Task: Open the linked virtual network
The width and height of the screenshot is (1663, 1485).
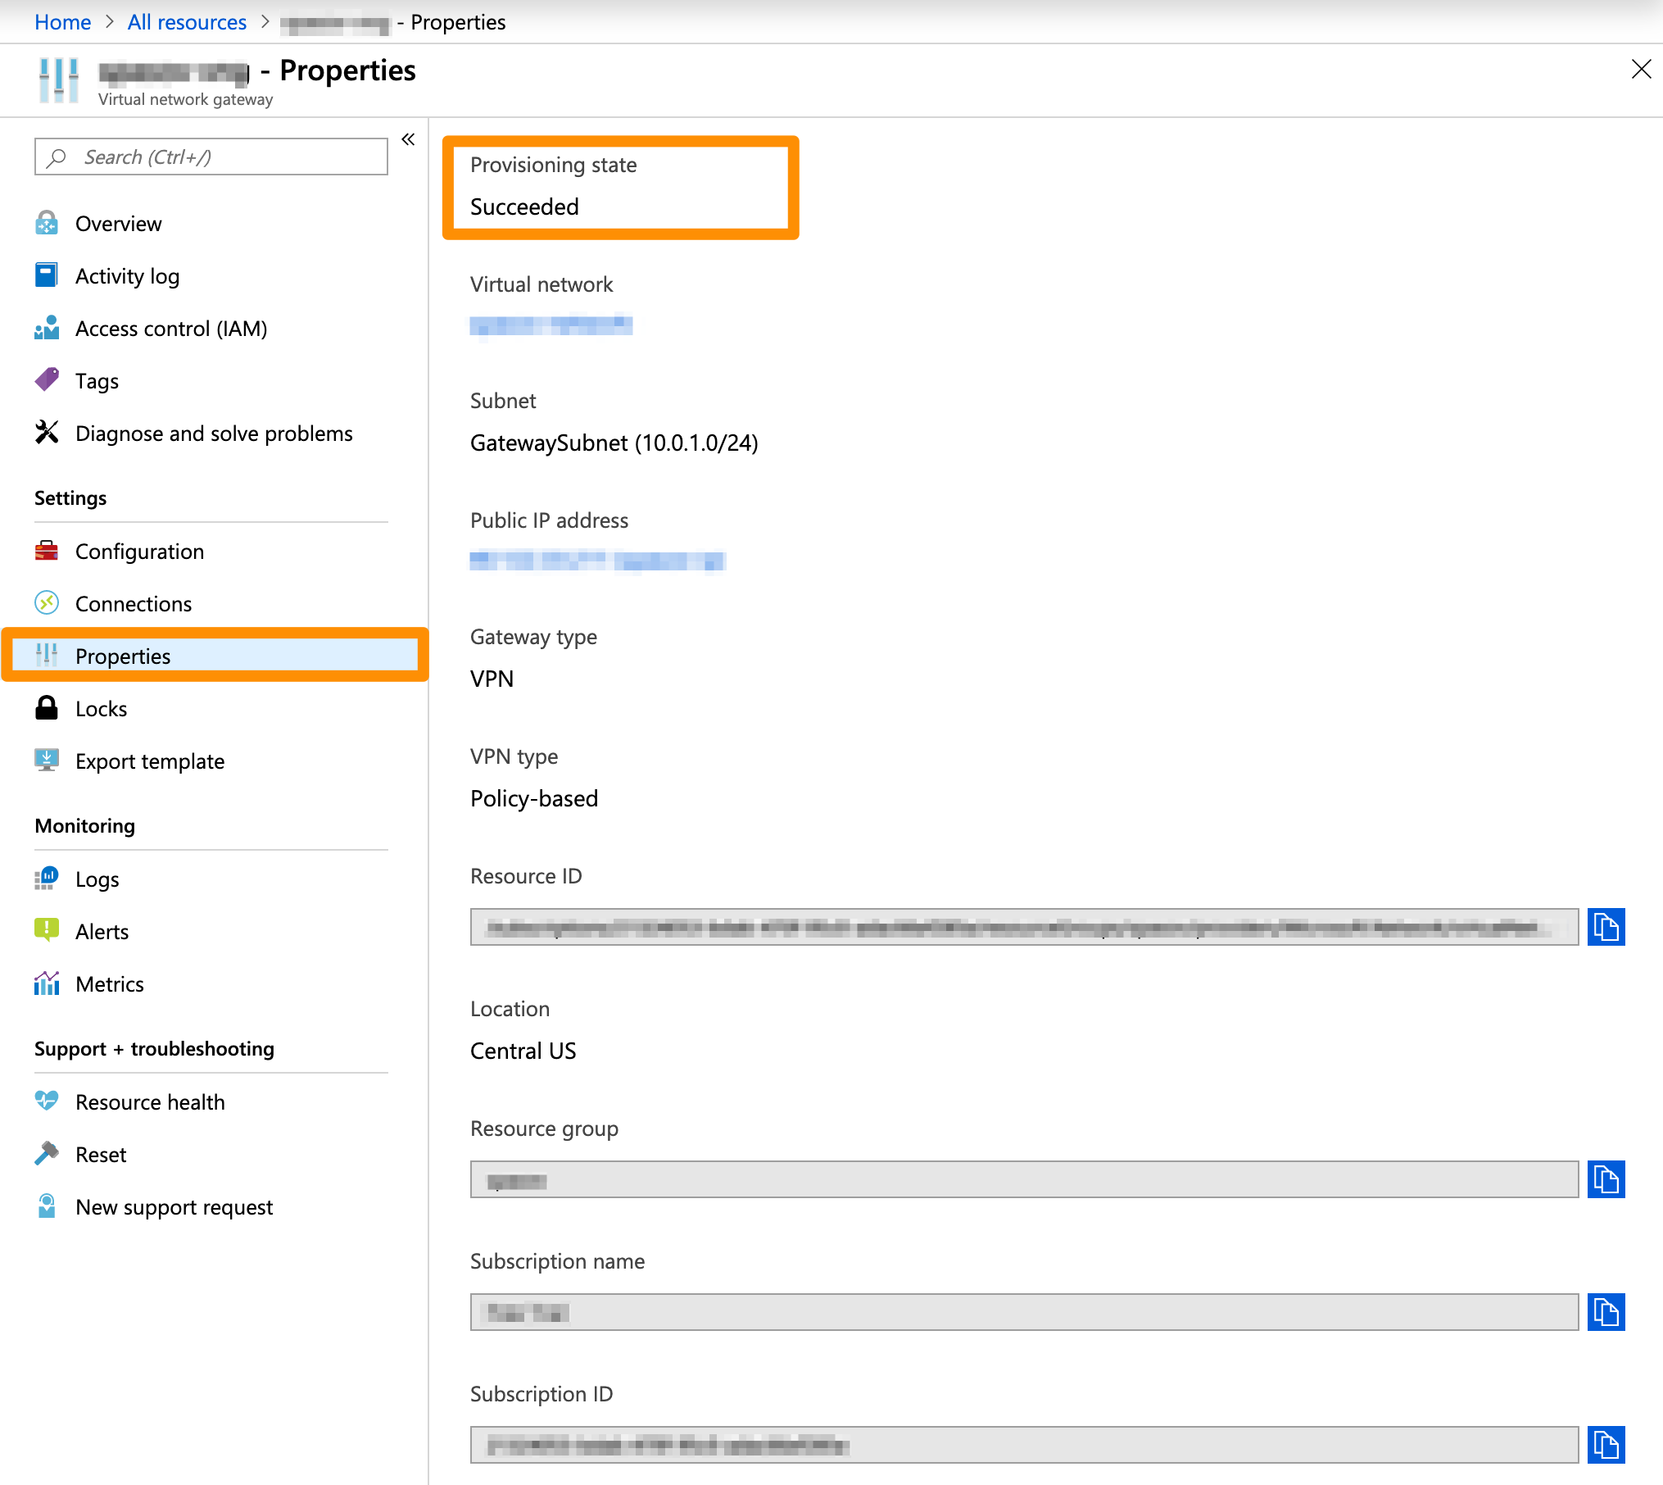Action: pyautogui.click(x=551, y=325)
